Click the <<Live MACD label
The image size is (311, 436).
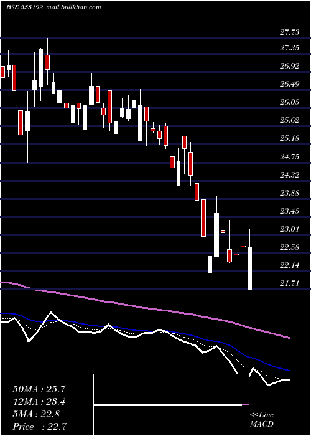tap(262, 420)
